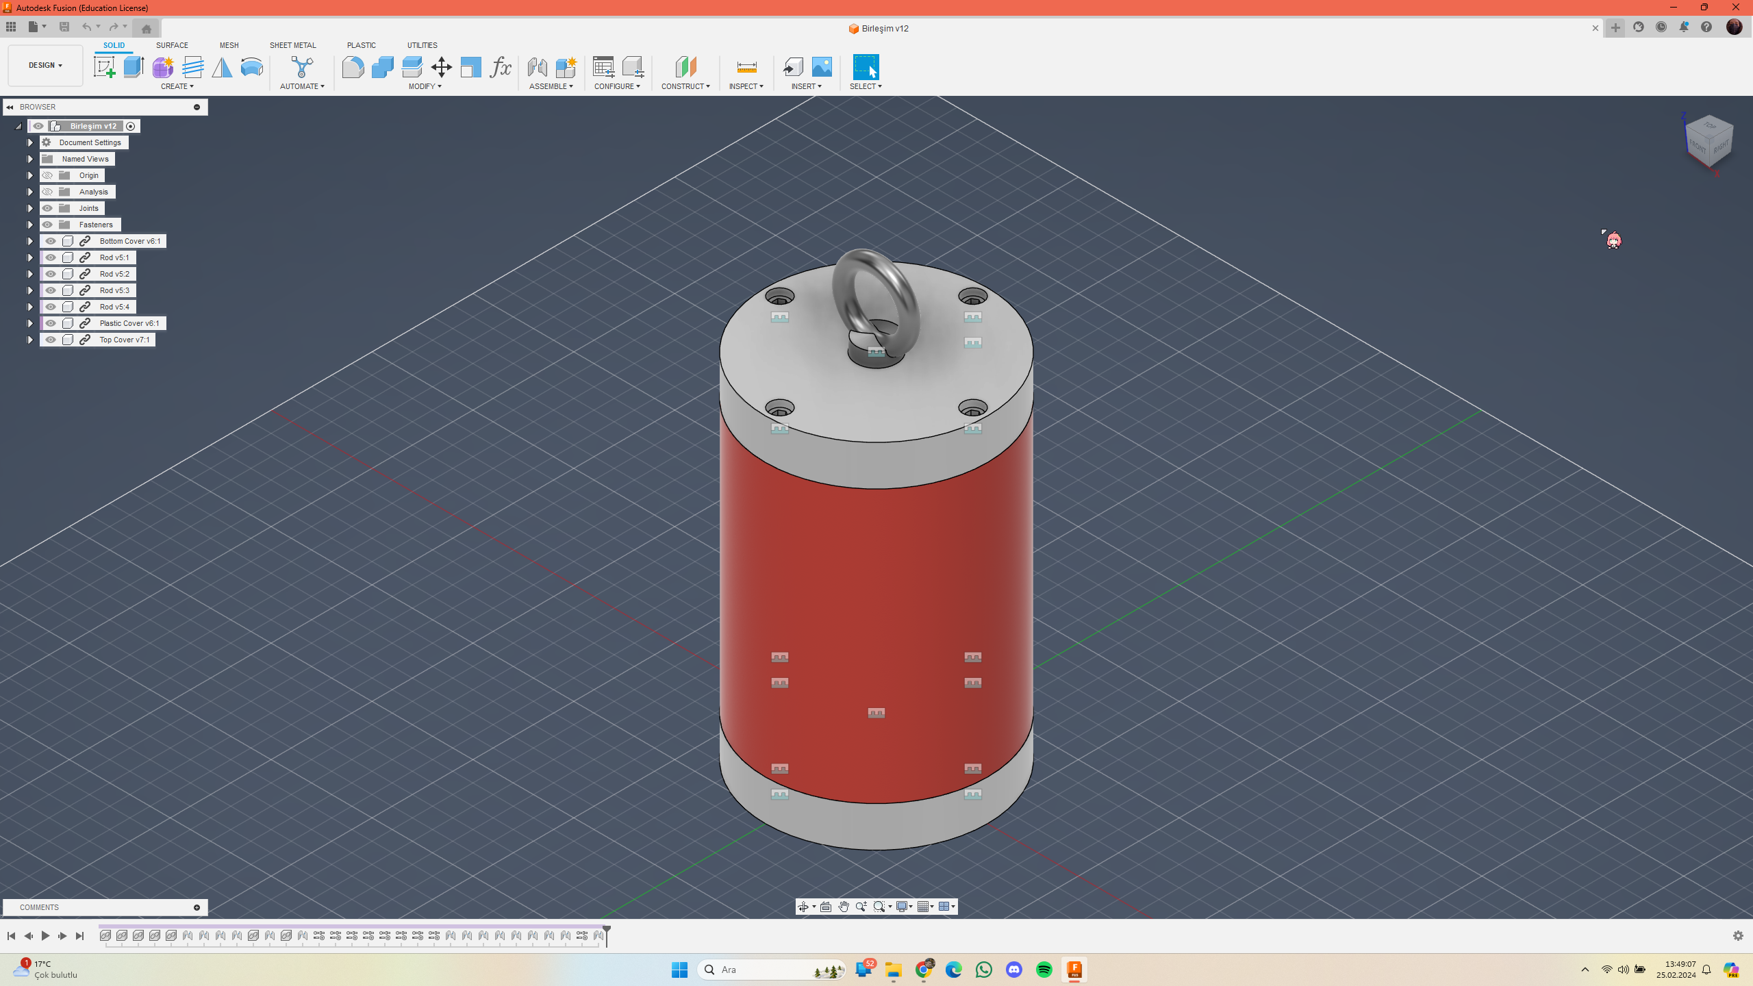Open the ASSEMBLE dropdown menu
This screenshot has height=986, width=1753.
pyautogui.click(x=551, y=86)
